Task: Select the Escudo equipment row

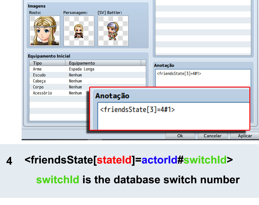Action: click(88, 75)
